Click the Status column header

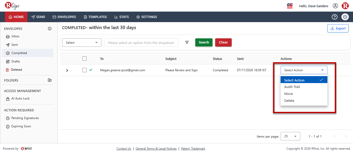[x=217, y=59]
